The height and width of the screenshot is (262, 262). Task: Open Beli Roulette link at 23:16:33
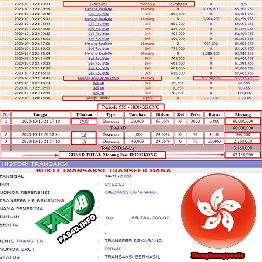99,73
